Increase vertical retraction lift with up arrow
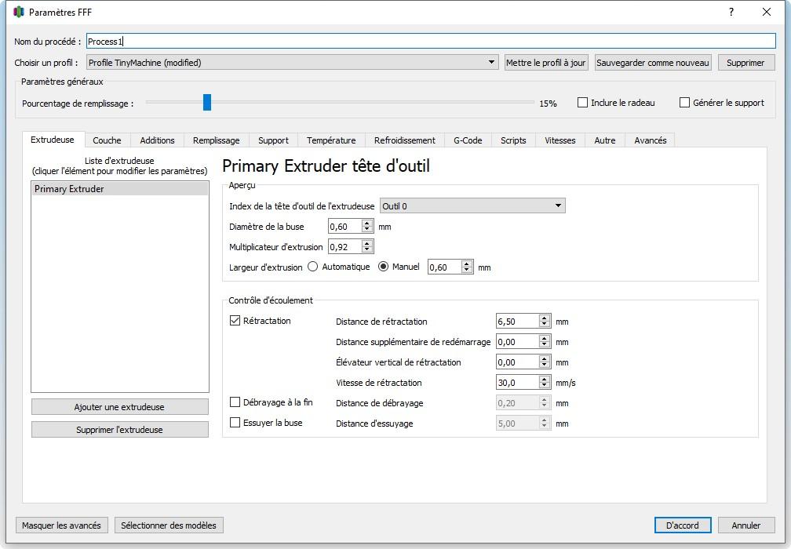 [544, 359]
